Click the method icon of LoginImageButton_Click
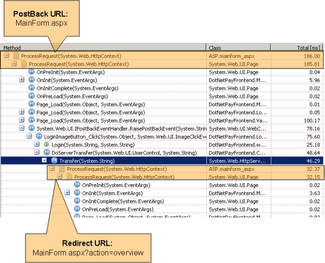This screenshot has height=263, width=325. [39, 136]
